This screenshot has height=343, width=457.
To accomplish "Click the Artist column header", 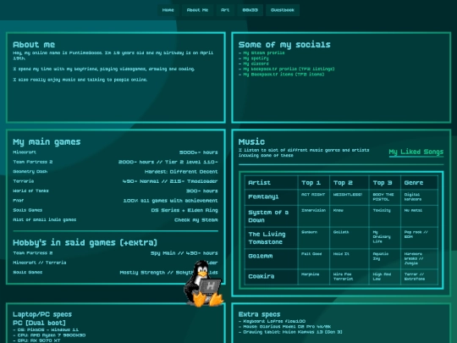I will (272, 183).
